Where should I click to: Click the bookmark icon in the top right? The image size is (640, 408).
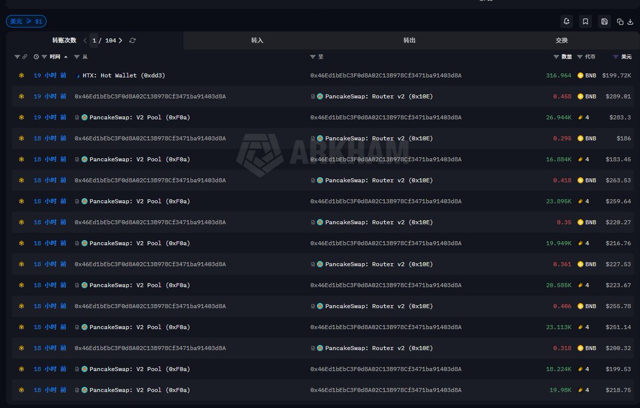click(585, 21)
